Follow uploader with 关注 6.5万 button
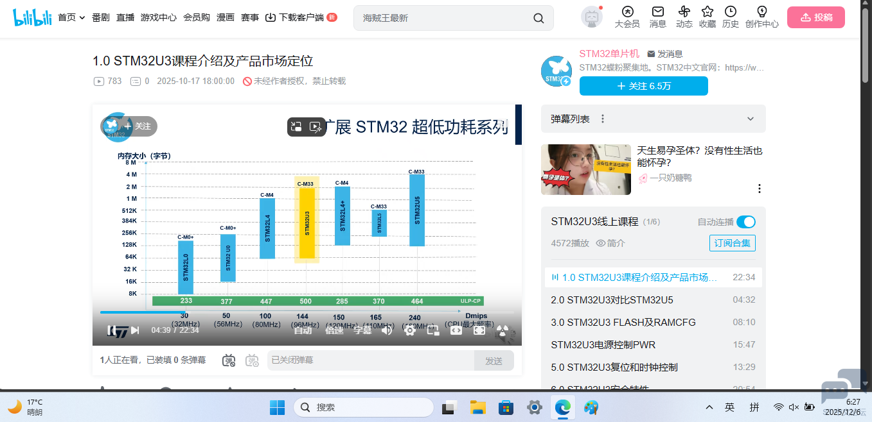This screenshot has width=872, height=422. [x=643, y=86]
